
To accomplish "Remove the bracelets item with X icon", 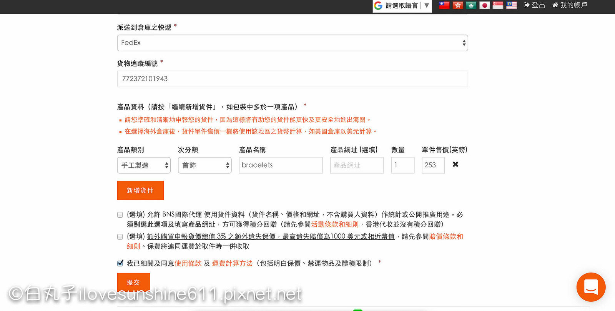I will [x=455, y=165].
